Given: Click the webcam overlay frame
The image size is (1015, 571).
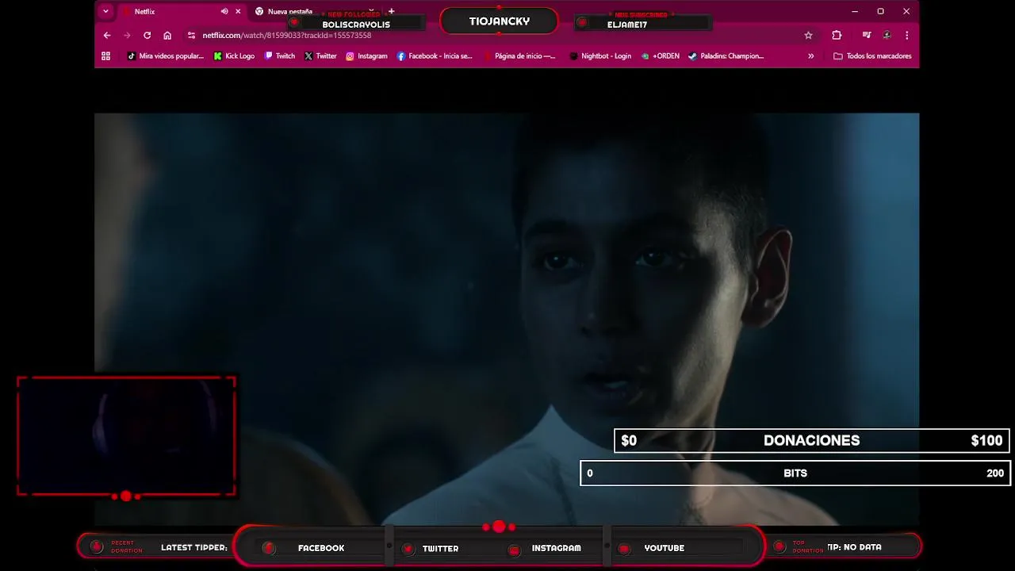Looking at the screenshot, I should pos(126,436).
